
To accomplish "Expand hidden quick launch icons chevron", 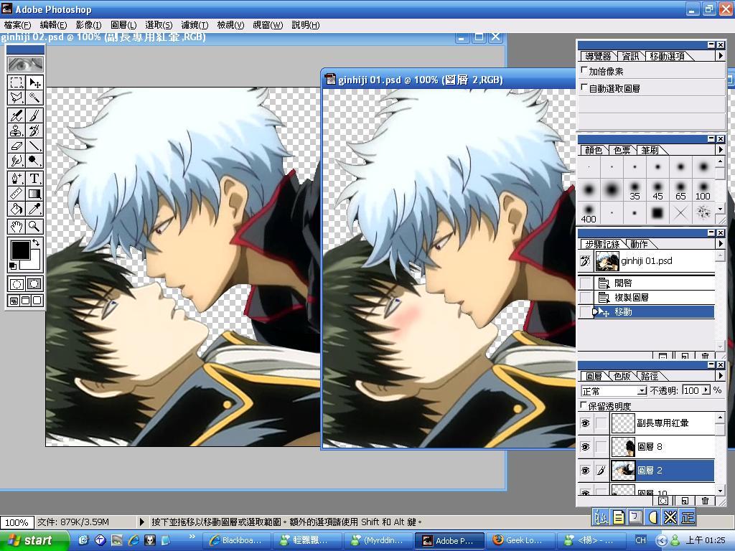I will point(192,537).
